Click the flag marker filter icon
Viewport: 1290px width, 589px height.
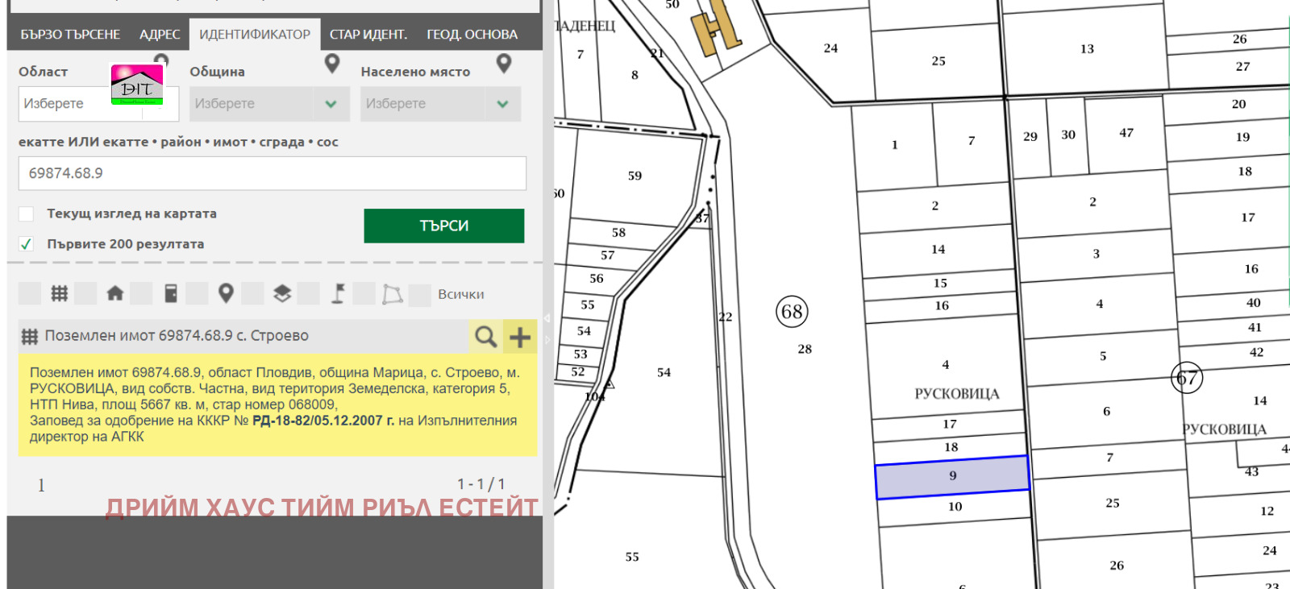point(338,294)
